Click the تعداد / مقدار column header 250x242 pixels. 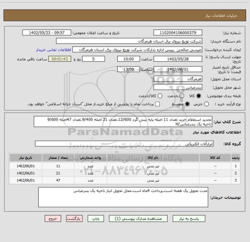[58, 158]
